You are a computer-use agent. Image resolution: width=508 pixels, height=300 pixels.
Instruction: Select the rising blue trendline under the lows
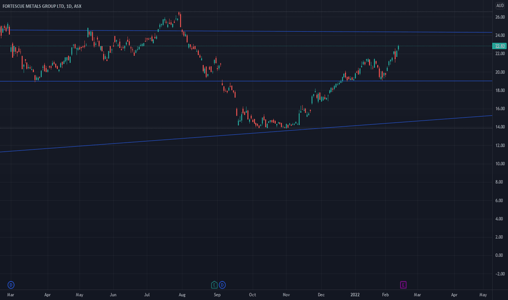tap(246, 134)
